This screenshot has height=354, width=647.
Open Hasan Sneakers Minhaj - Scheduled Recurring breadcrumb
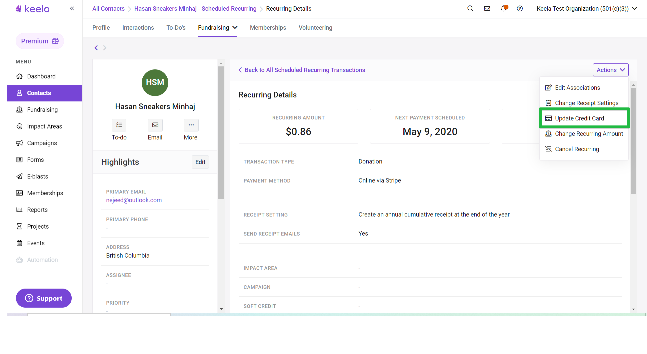tap(195, 9)
